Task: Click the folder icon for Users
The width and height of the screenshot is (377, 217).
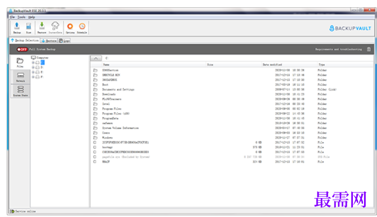Action: [x=95, y=133]
